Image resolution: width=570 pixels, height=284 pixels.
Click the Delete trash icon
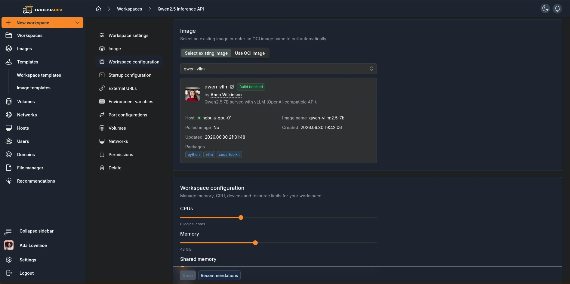(x=102, y=168)
